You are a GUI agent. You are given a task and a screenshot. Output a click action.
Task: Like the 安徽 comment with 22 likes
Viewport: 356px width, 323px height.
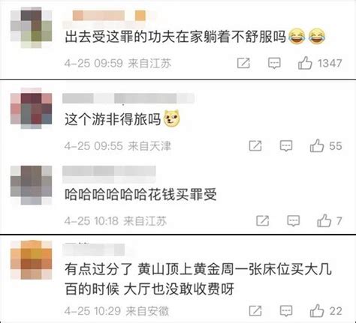[x=317, y=311]
